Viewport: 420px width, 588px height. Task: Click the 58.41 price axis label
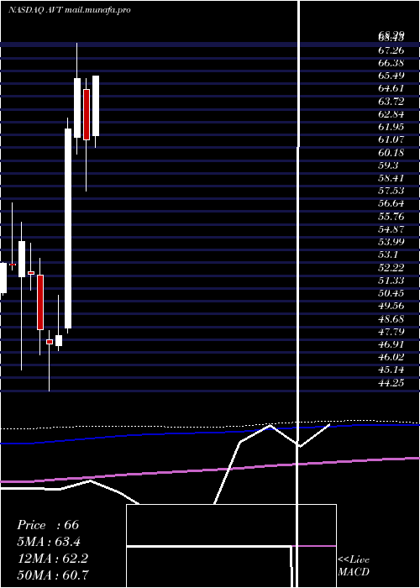(391, 178)
